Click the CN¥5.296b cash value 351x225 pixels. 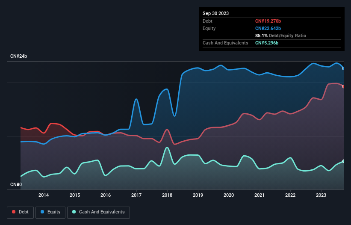click(x=267, y=43)
